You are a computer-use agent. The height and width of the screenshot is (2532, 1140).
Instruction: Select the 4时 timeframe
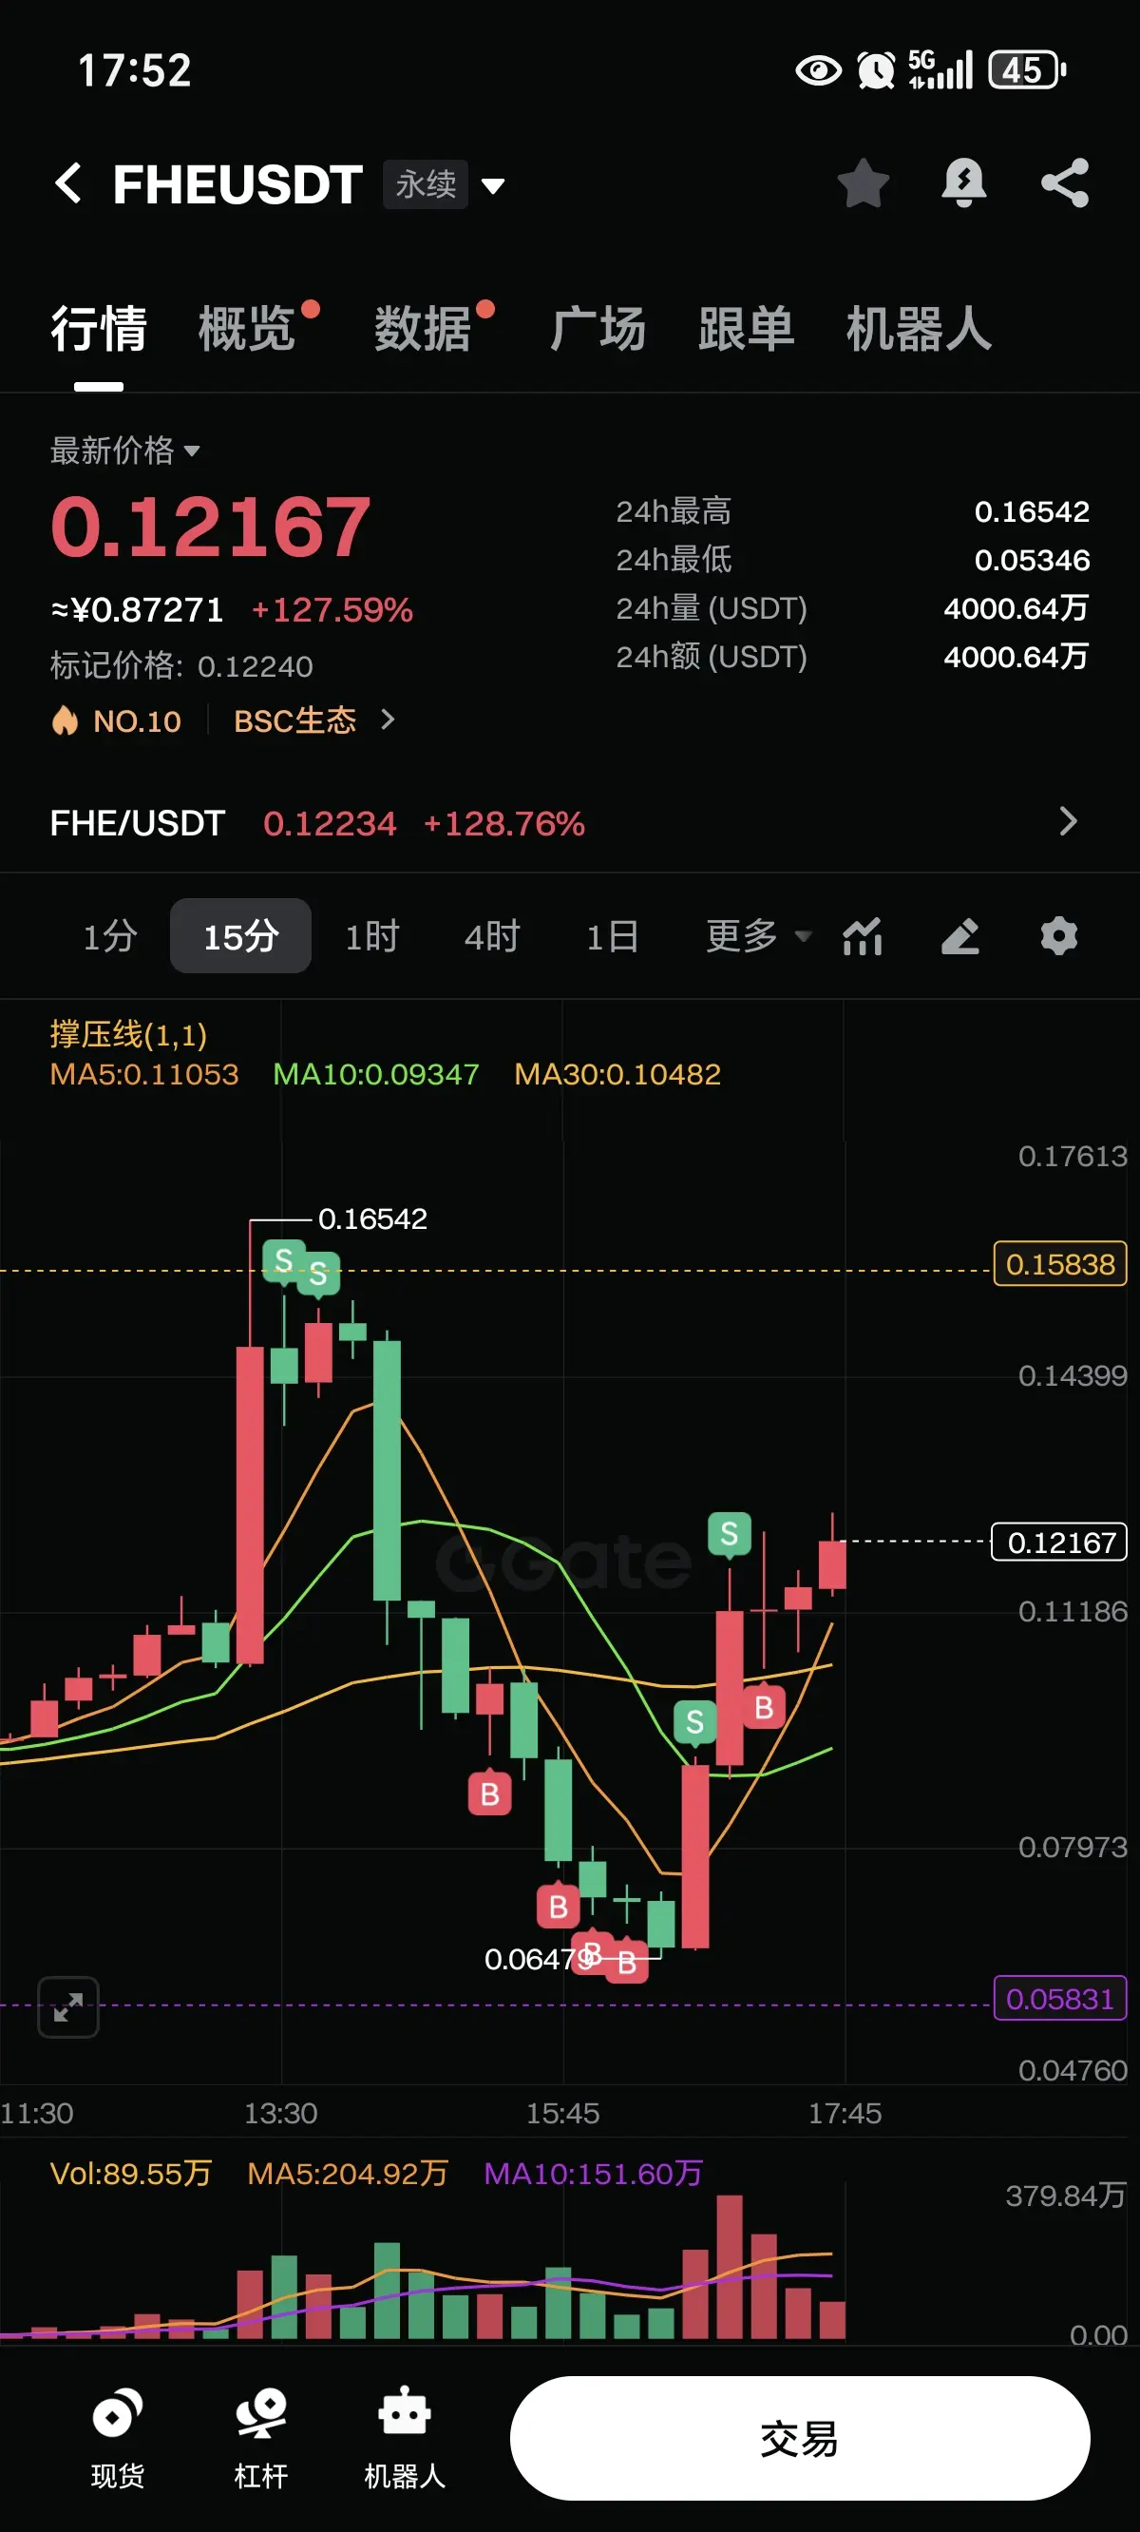tap(492, 936)
